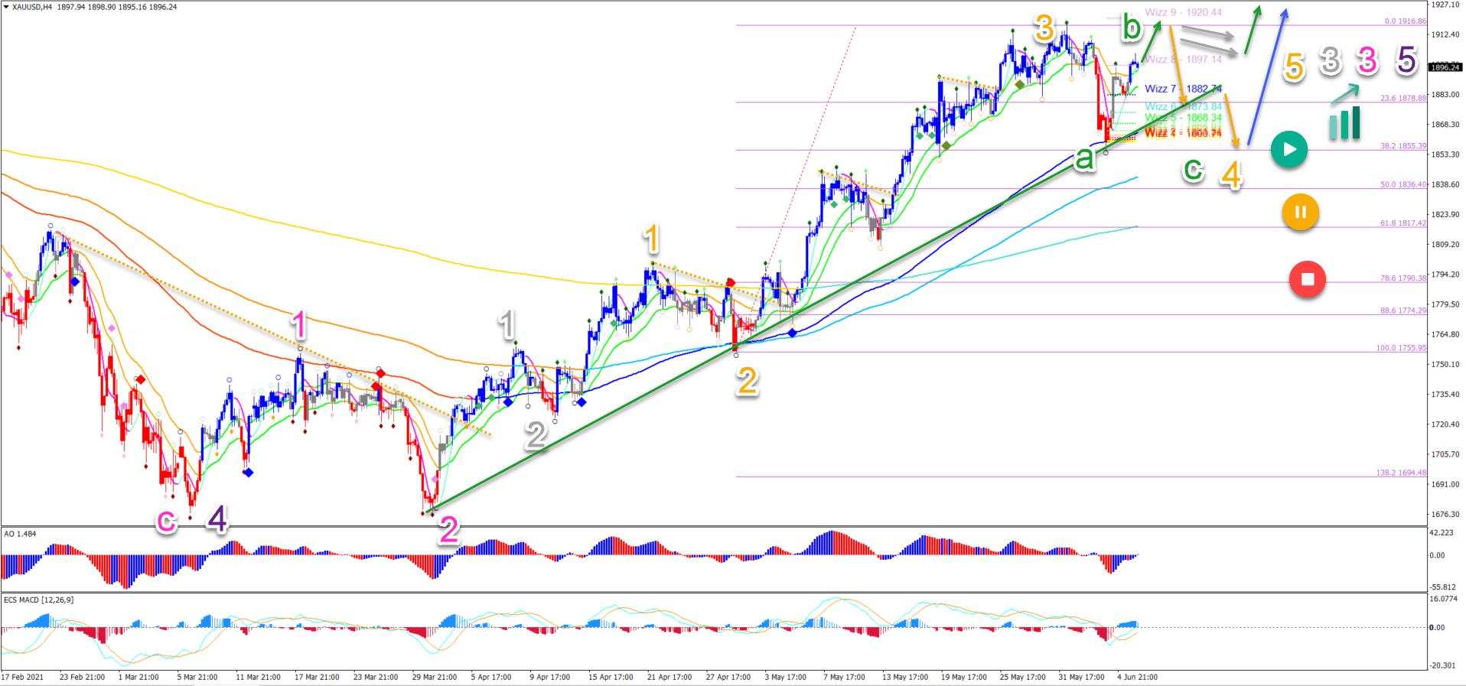Click the 3 May 17:00 date on time axis
This screenshot has height=686, width=1466.
point(785,677)
